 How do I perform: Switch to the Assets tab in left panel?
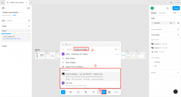click(x=10, y=21)
